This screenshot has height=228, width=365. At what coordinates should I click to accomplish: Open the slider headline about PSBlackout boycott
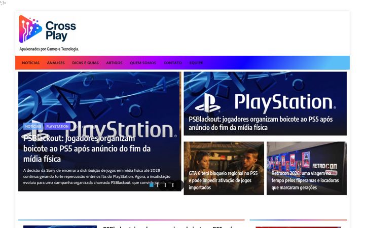87,148
